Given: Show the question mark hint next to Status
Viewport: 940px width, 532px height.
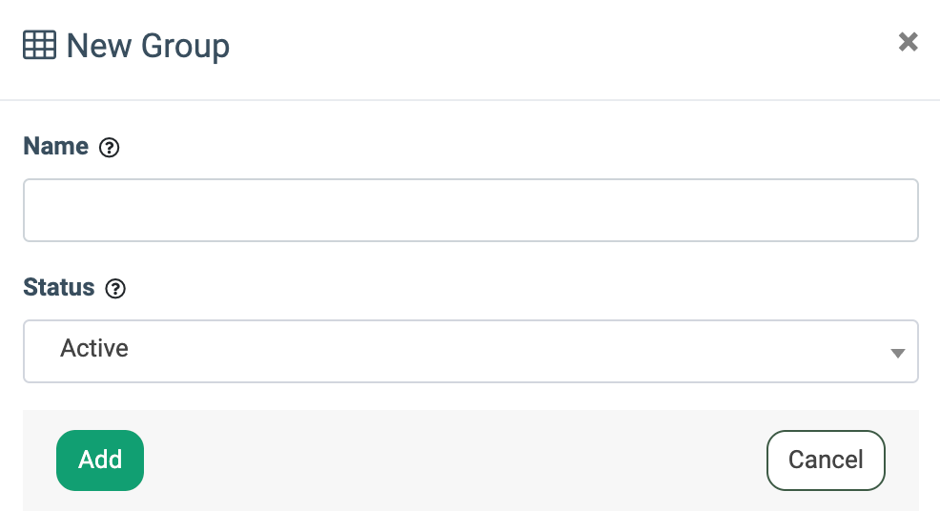Looking at the screenshot, I should point(115,289).
